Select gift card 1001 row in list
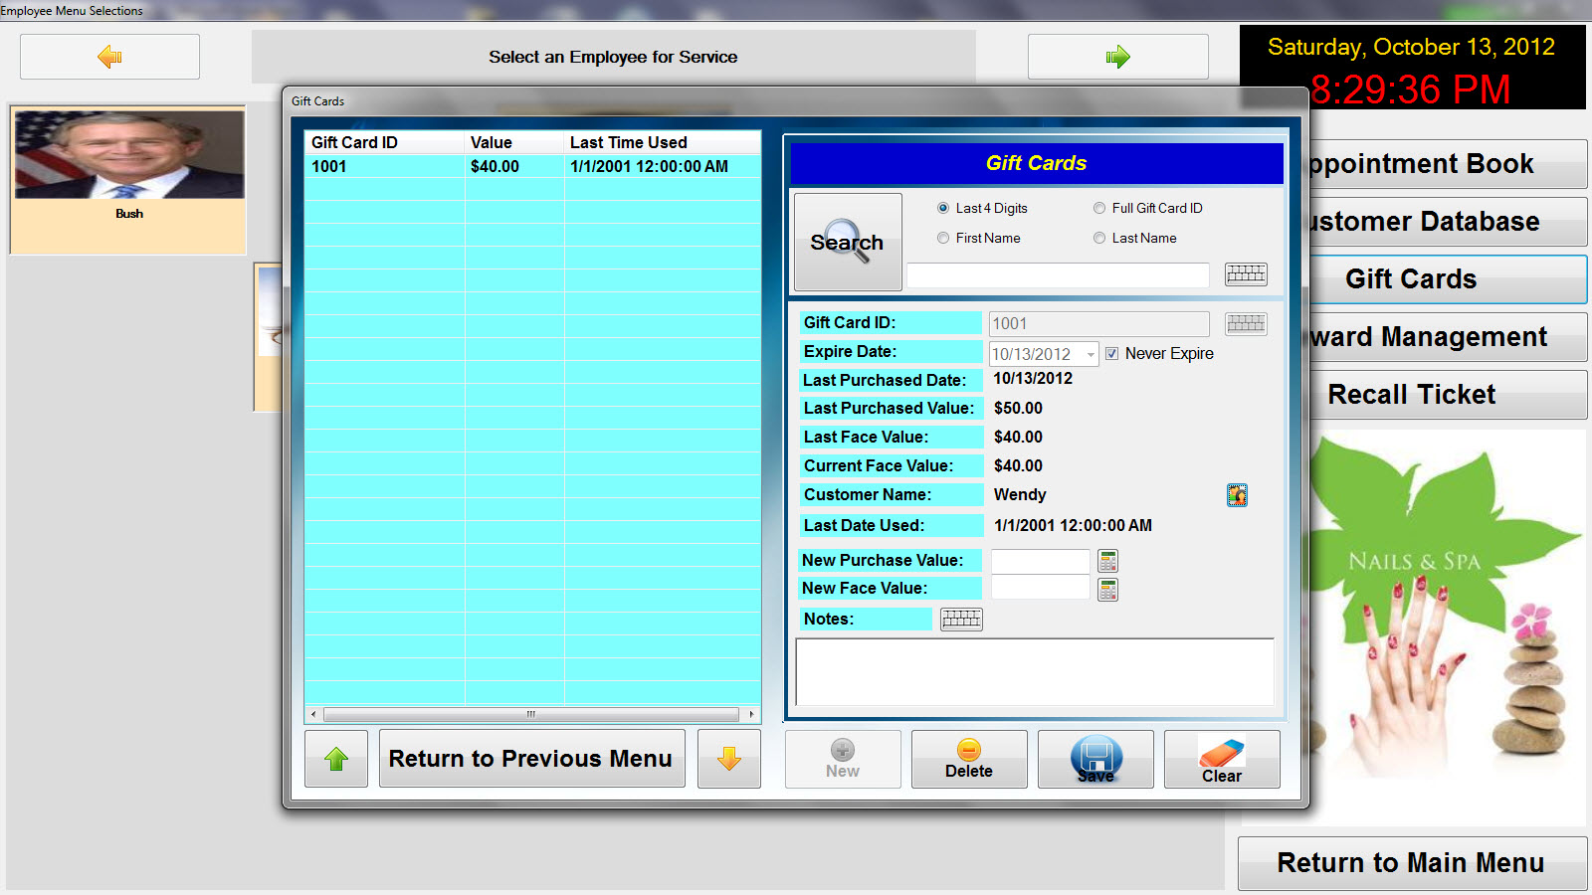 [x=531, y=167]
